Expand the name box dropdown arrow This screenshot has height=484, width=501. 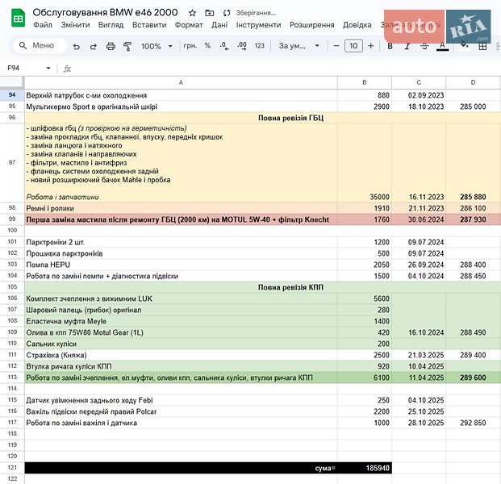pos(48,68)
